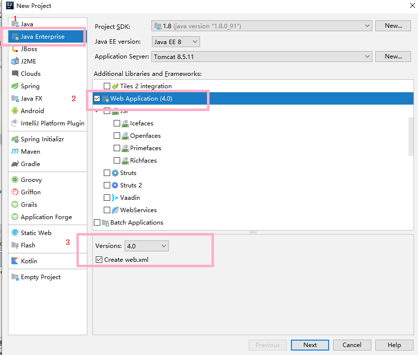Check the Primefaces checkbox
Image resolution: width=418 pixels, height=355 pixels.
(117, 148)
